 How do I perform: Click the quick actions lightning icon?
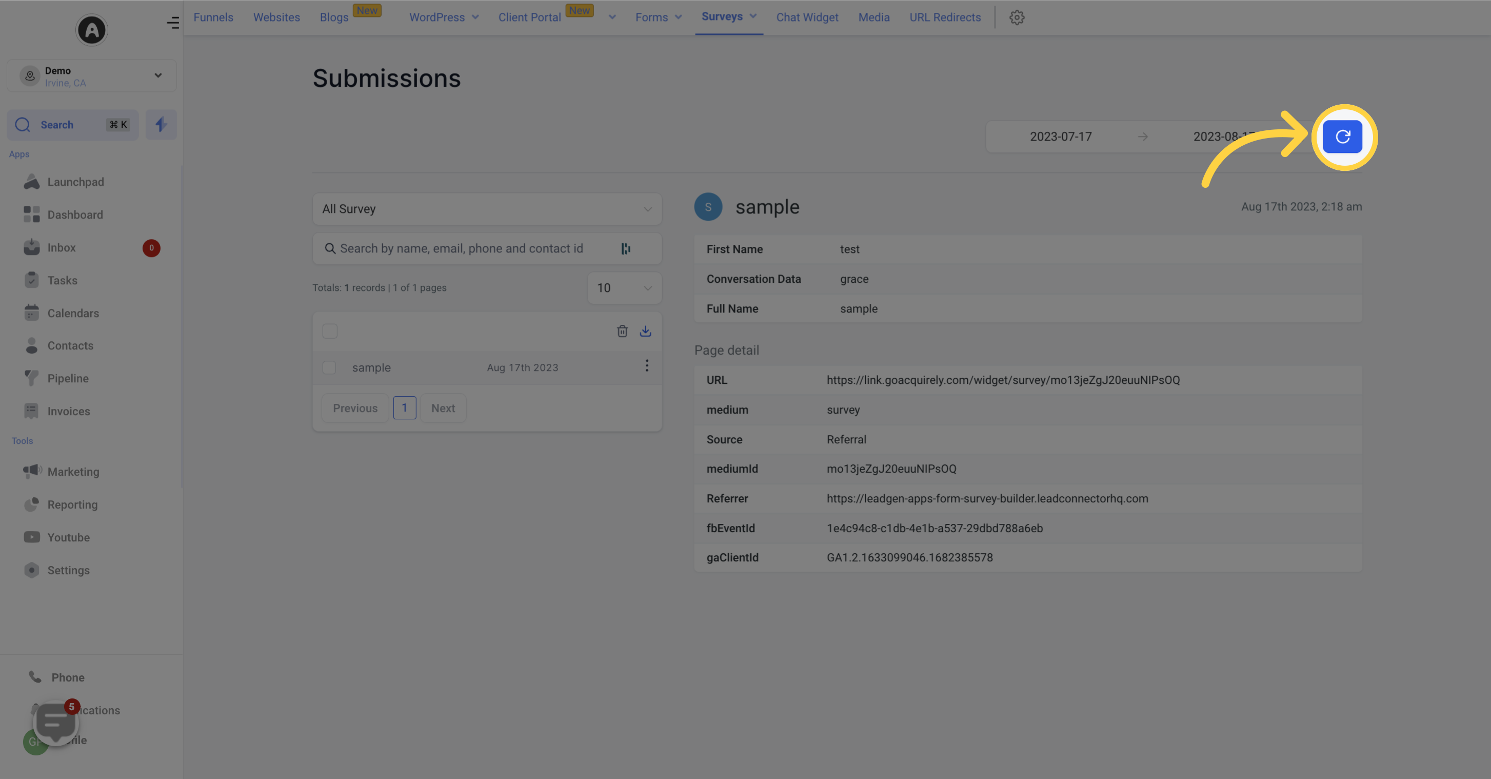(x=161, y=125)
